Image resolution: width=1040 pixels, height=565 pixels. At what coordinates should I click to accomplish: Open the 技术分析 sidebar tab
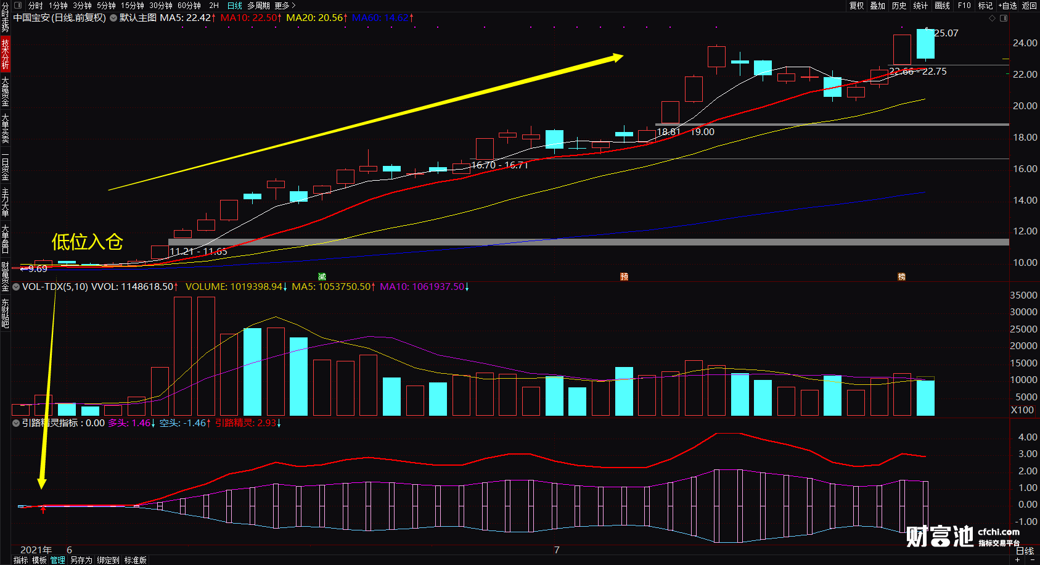pyautogui.click(x=5, y=54)
